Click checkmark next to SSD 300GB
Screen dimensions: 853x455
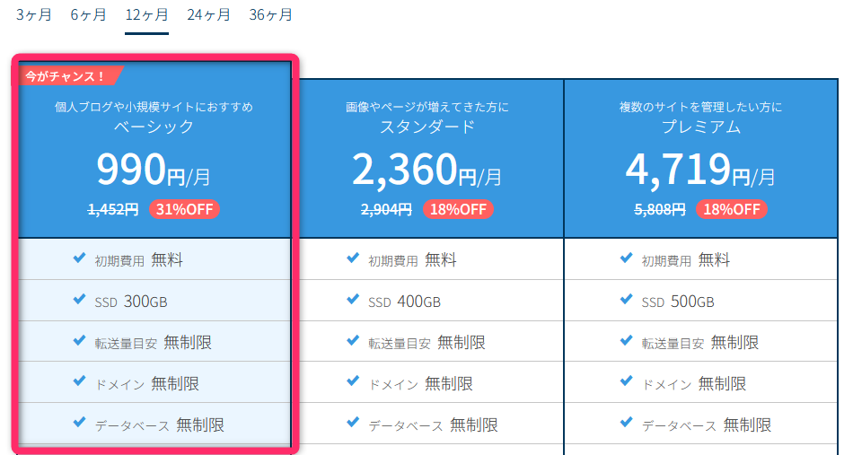tap(79, 301)
